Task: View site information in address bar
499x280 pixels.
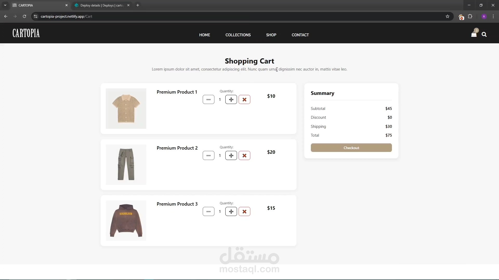Action: pyautogui.click(x=36, y=16)
